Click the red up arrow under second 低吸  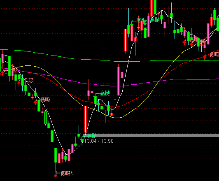pos(35,102)
